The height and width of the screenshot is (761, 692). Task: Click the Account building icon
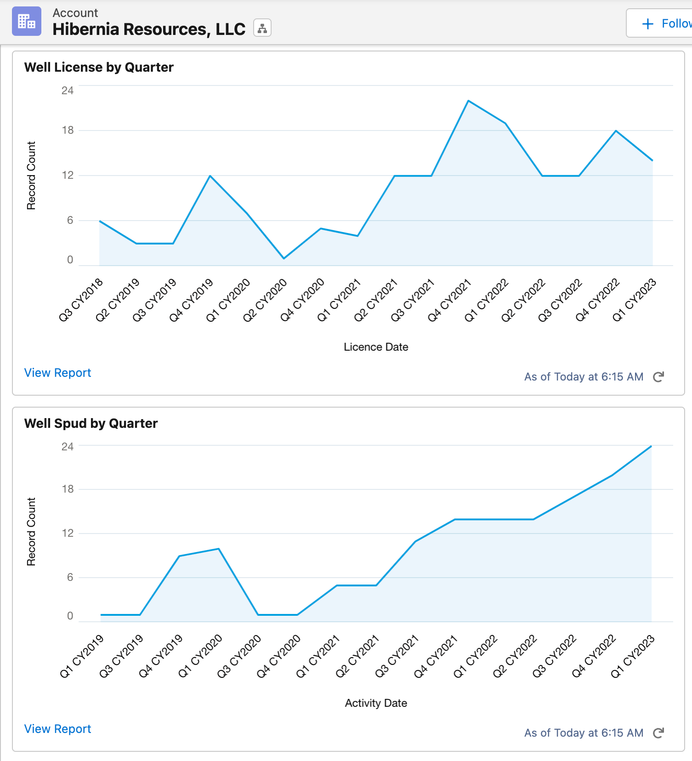pyautogui.click(x=27, y=22)
